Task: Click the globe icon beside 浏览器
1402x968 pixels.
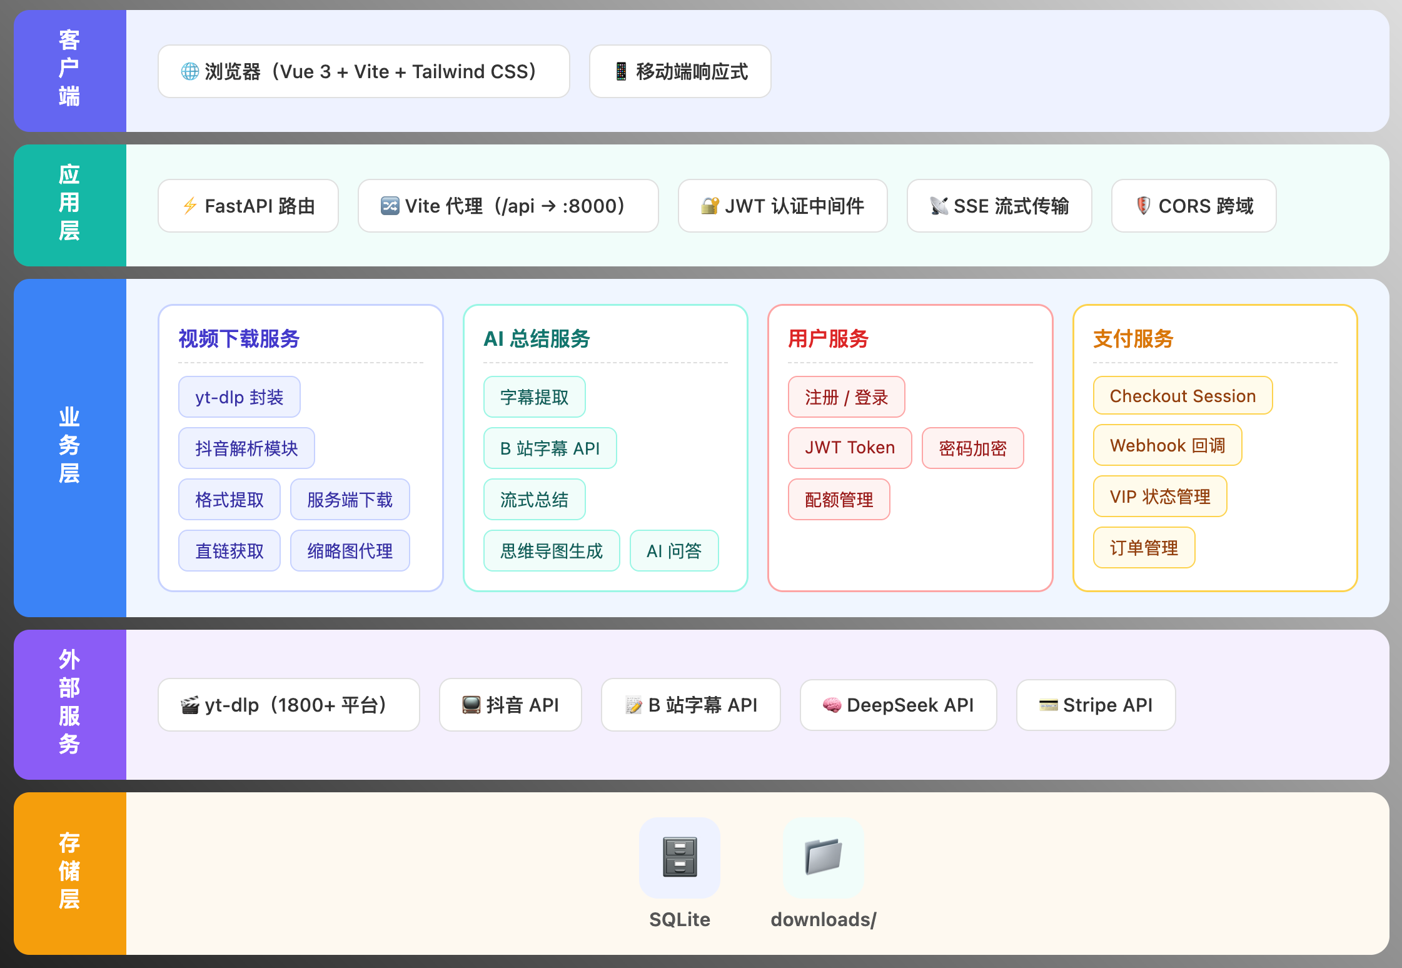Action: pyautogui.click(x=189, y=72)
